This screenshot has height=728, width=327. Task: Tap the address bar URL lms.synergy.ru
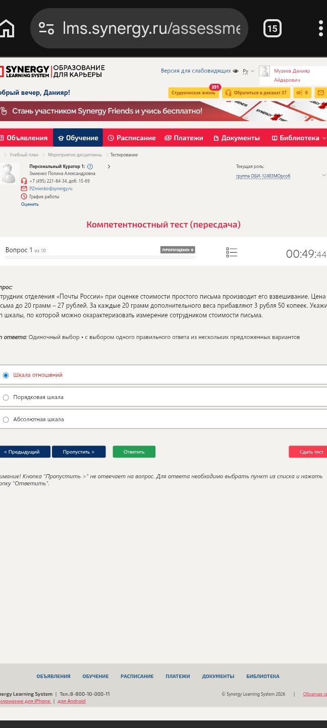click(x=151, y=28)
